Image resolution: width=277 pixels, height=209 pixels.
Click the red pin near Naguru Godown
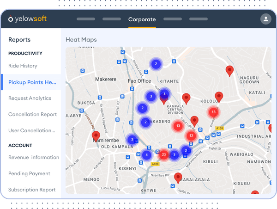pyautogui.click(x=229, y=71)
